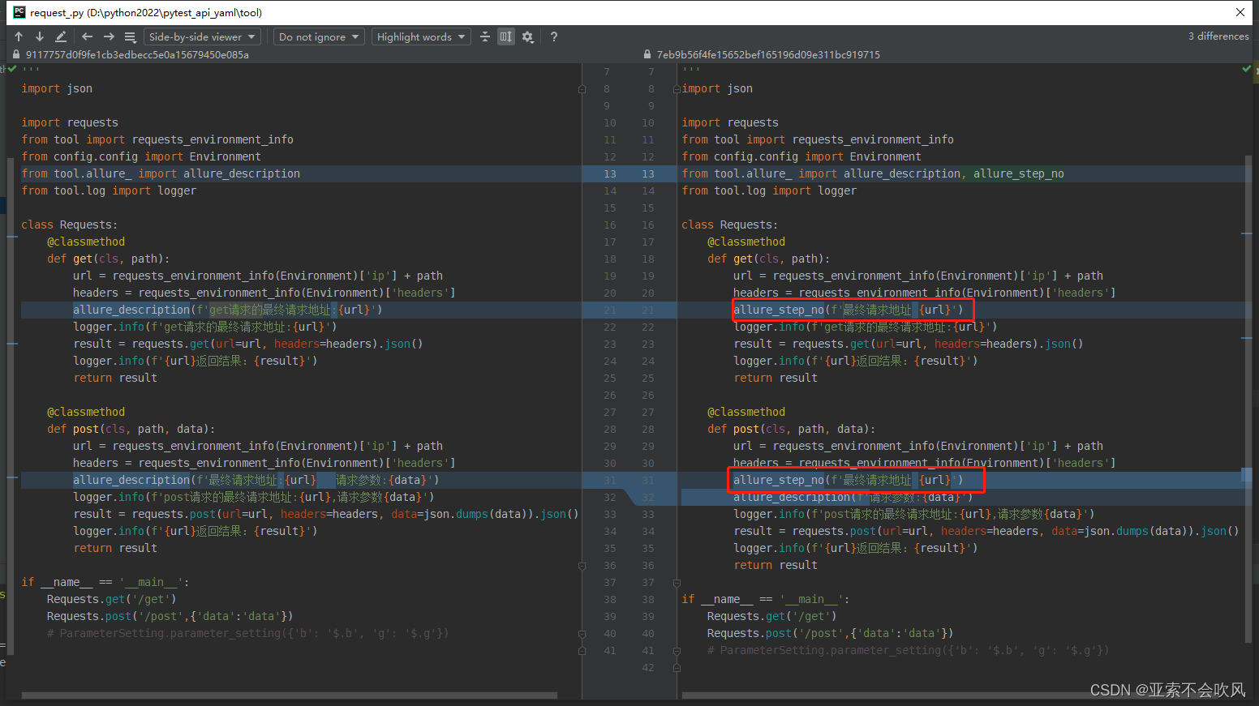Click left pane class Requests line
This screenshot has height=706, width=1259.
[x=69, y=225]
